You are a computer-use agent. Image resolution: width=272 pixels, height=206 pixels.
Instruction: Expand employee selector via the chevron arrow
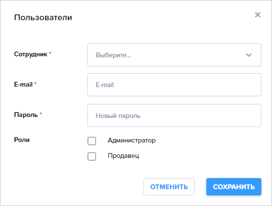pos(249,55)
